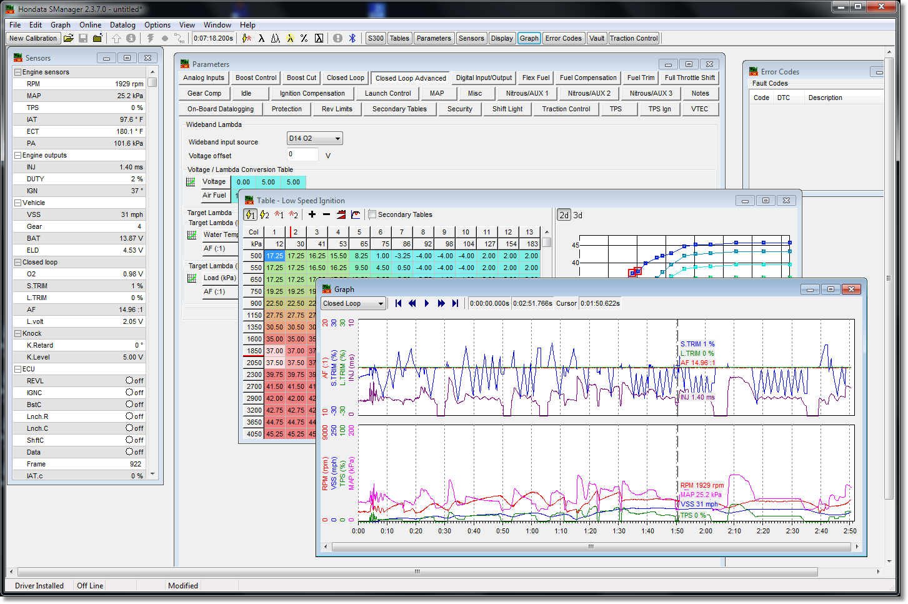
Task: Collapse the Knock group
Action: [x=17, y=334]
